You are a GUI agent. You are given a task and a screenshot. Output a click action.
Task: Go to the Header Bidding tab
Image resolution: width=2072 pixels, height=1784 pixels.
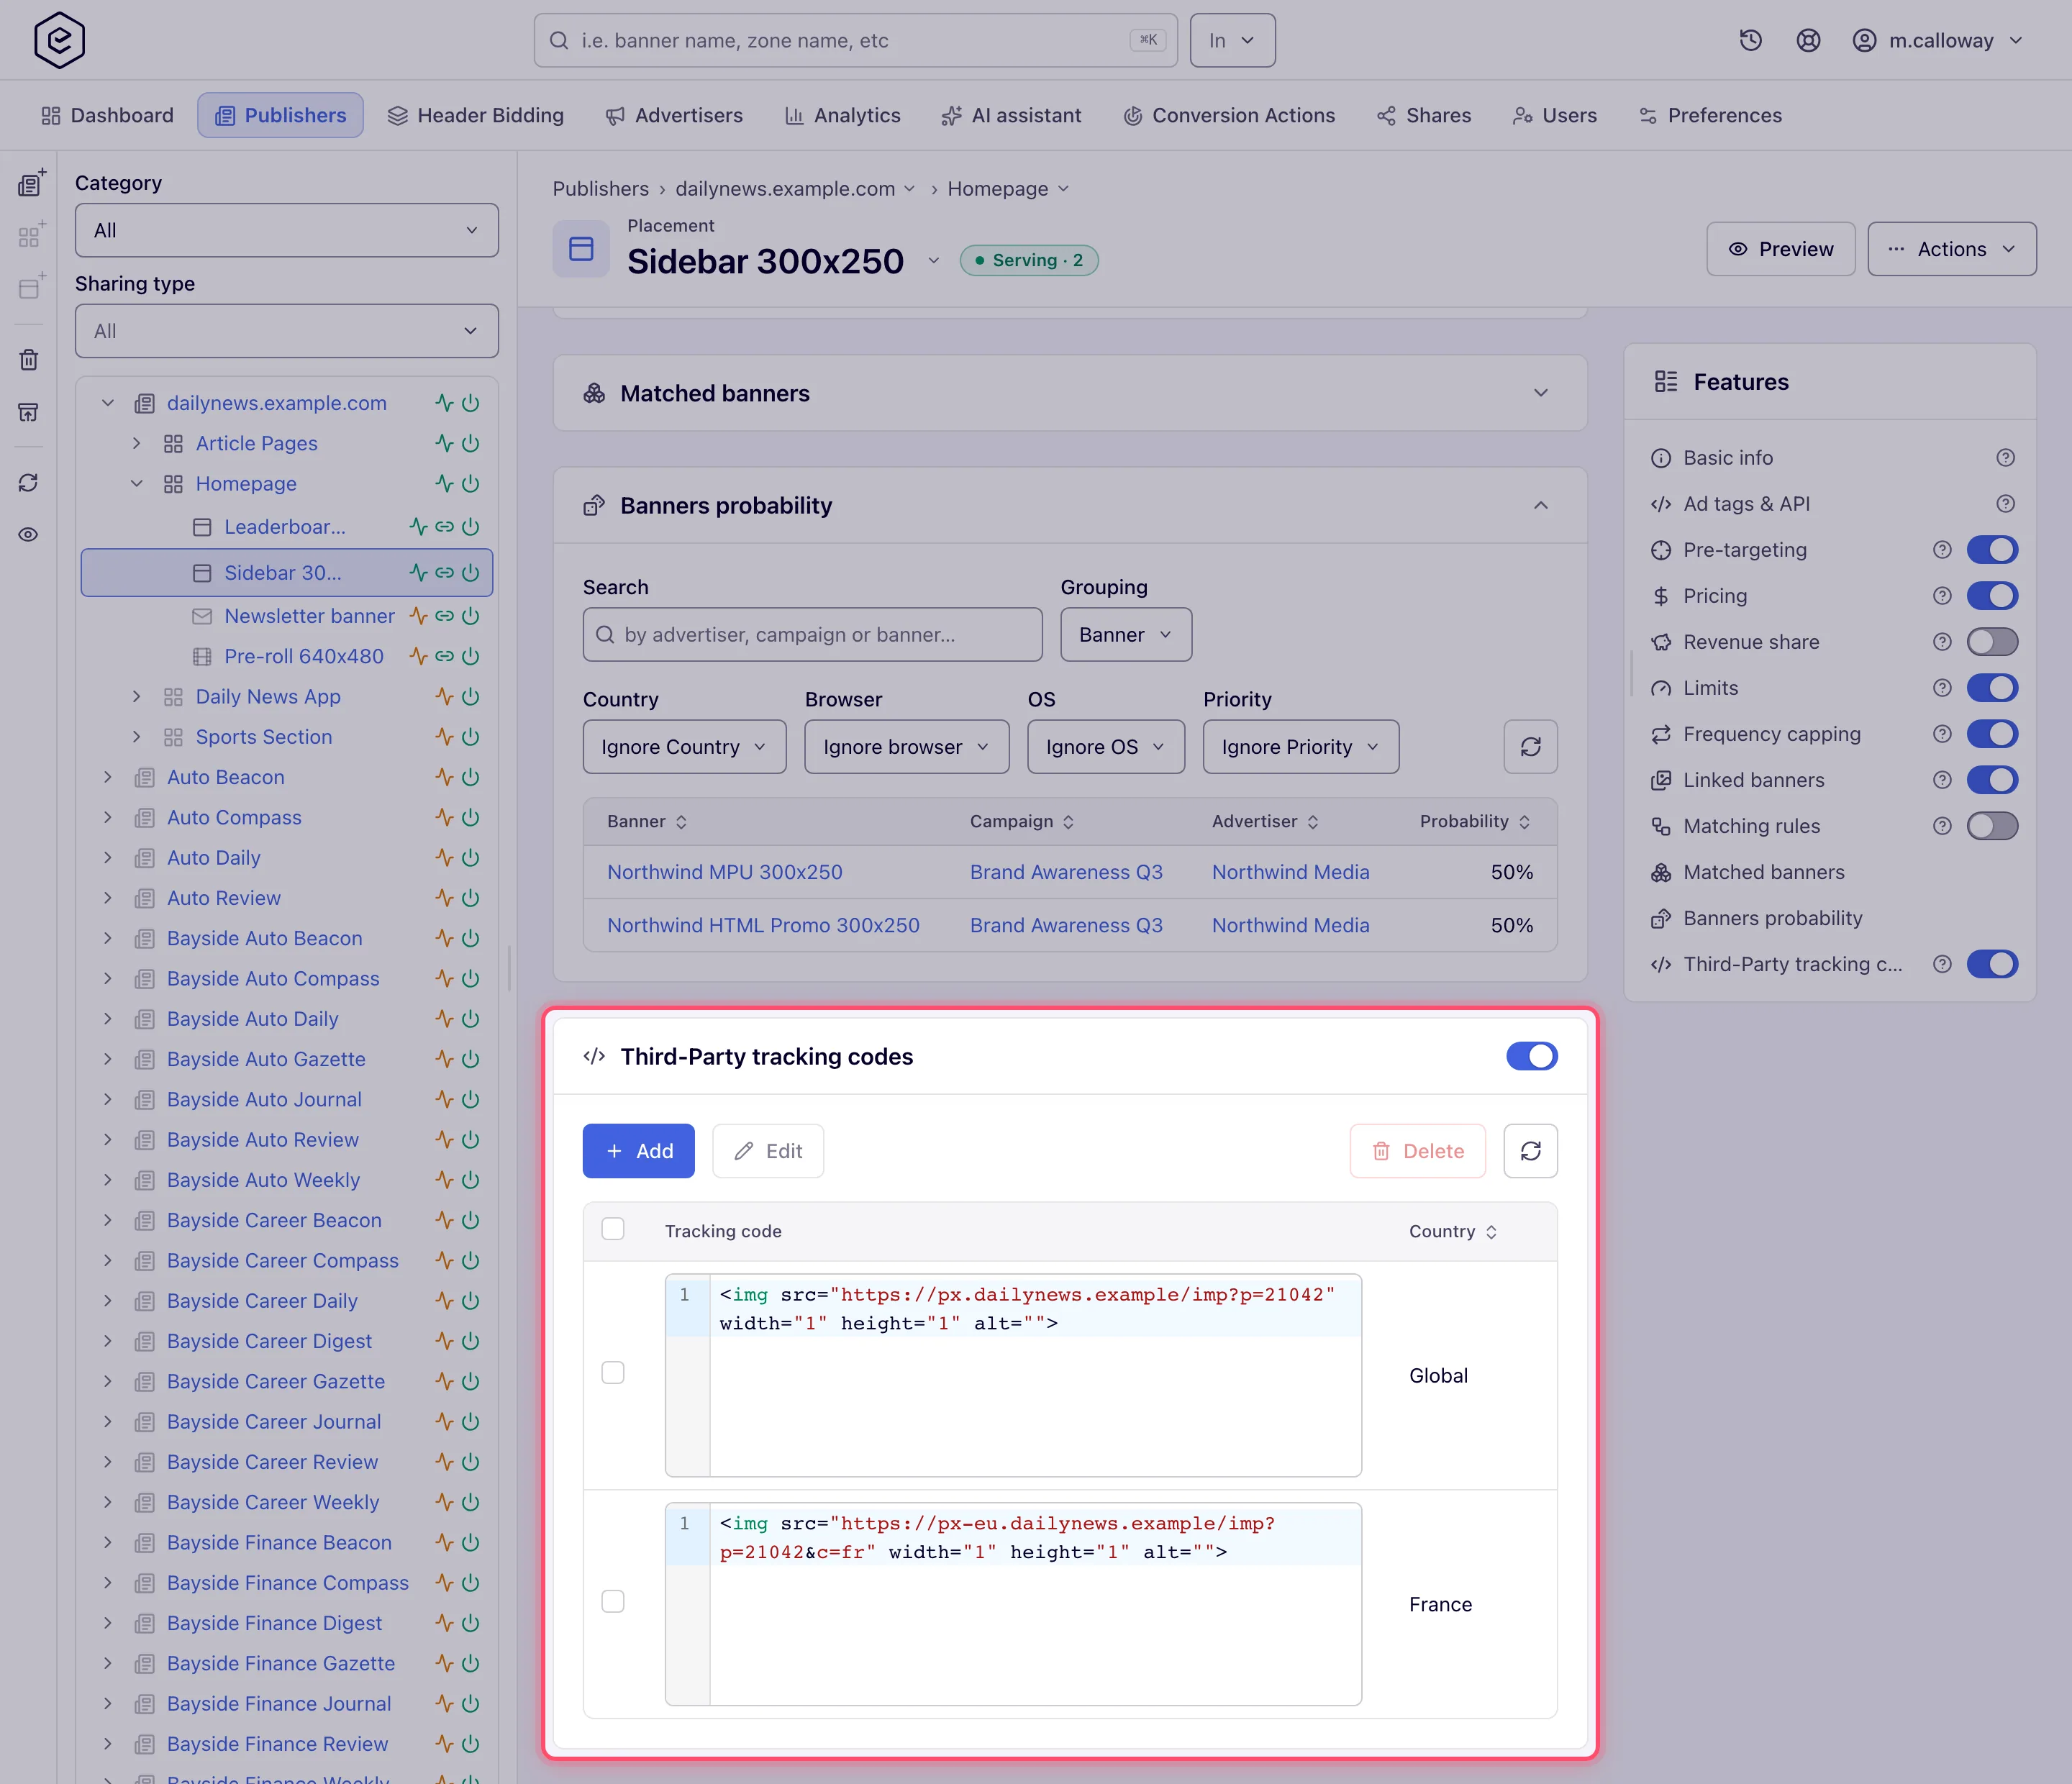pyautogui.click(x=476, y=115)
